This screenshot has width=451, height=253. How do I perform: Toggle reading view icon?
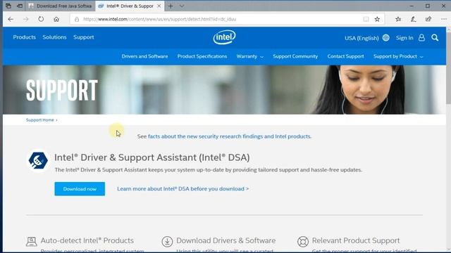click(366, 19)
